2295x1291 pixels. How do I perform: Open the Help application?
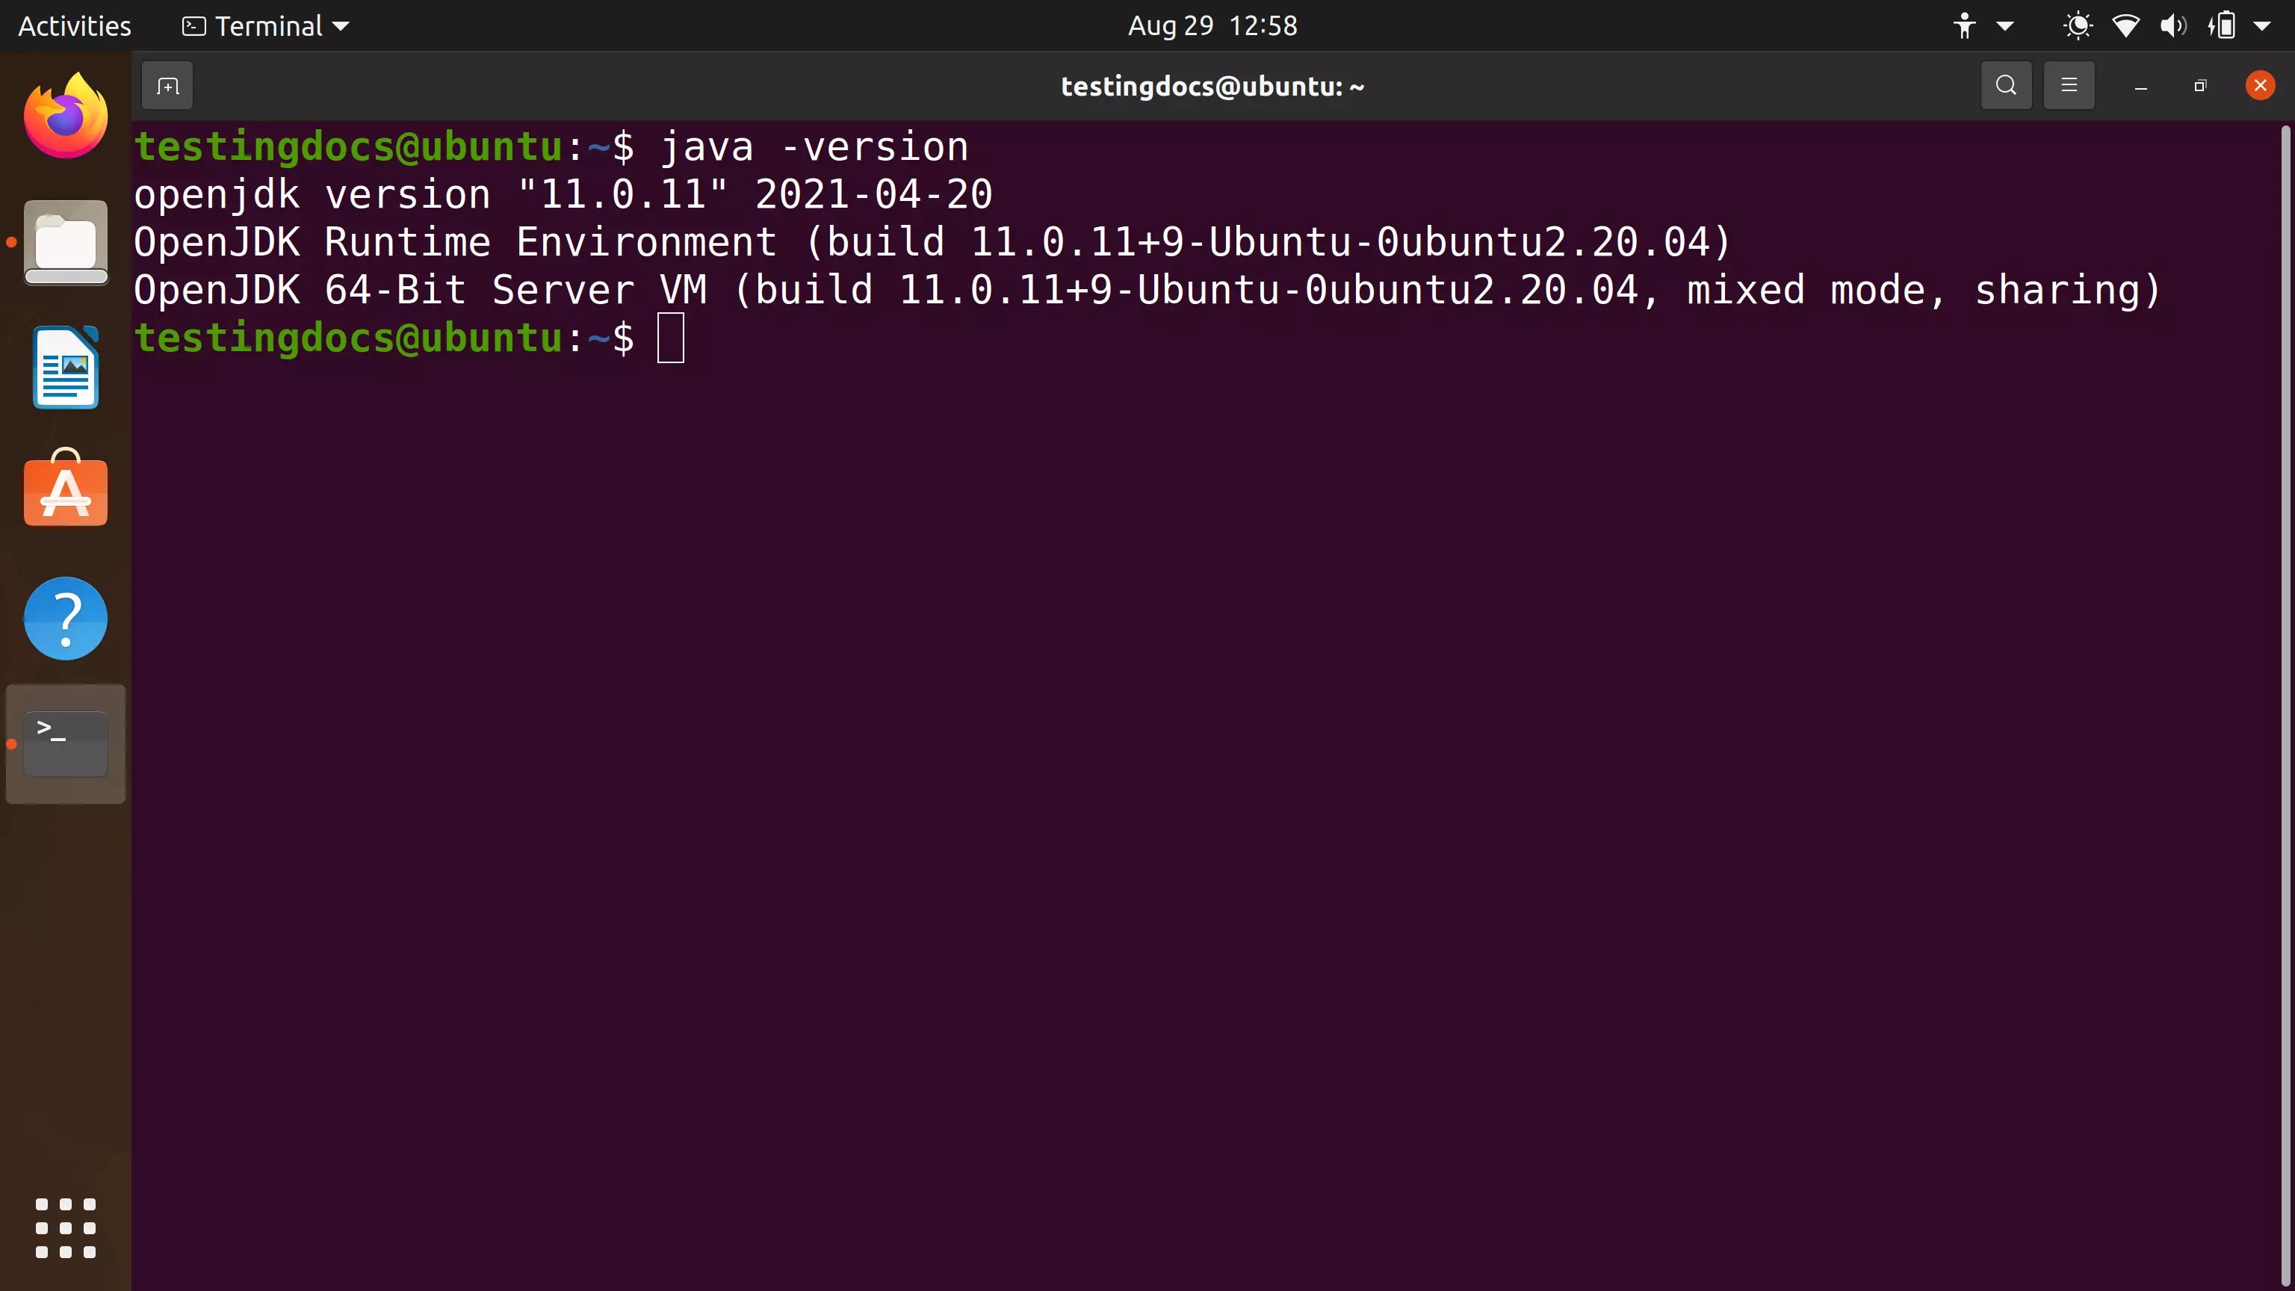[x=65, y=617]
